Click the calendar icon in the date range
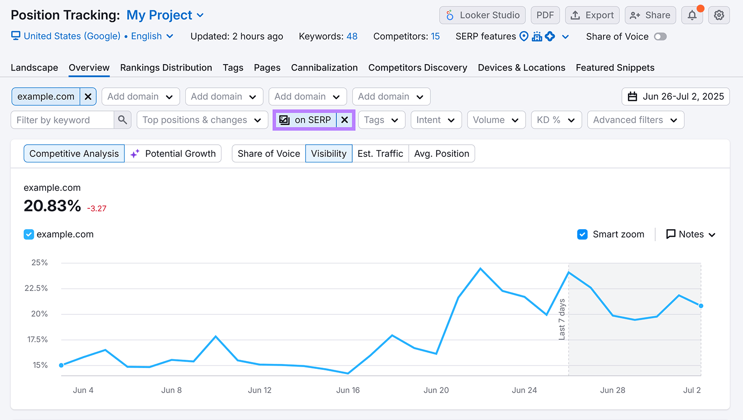 [x=633, y=97]
